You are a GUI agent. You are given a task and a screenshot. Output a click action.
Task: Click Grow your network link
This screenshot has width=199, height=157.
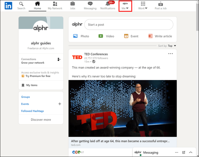click(x=33, y=63)
